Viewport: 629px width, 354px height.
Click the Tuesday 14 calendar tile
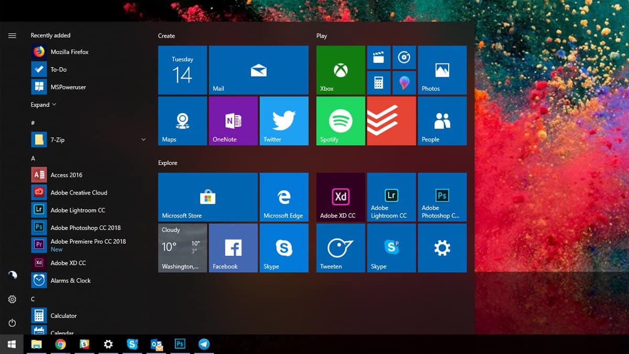click(x=182, y=70)
